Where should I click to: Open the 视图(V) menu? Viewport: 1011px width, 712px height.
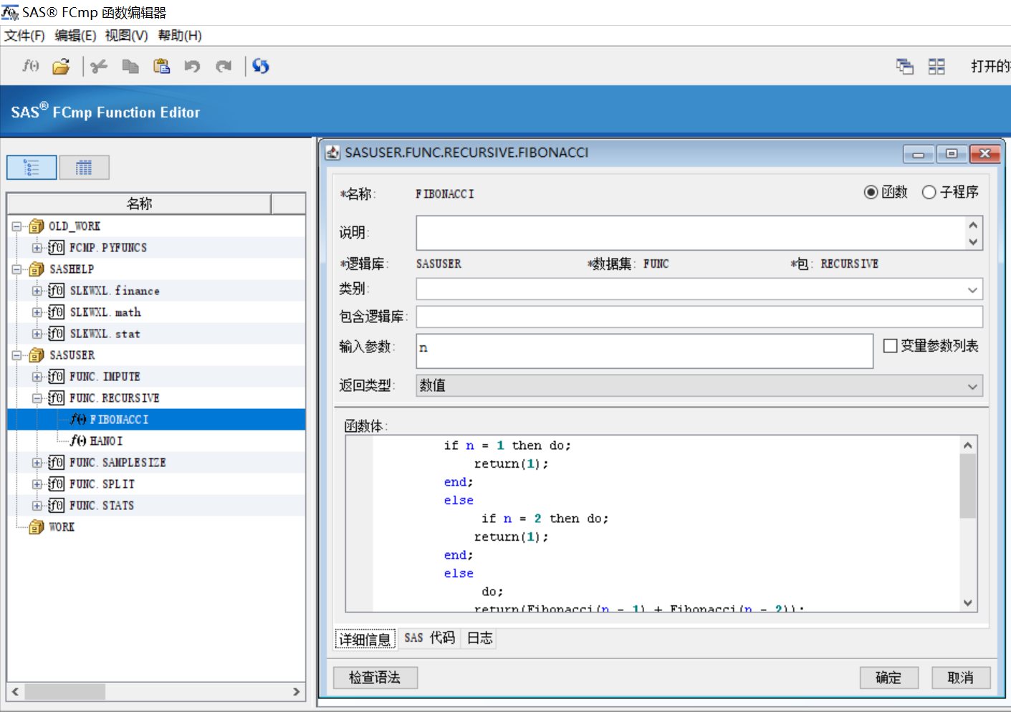[x=126, y=36]
